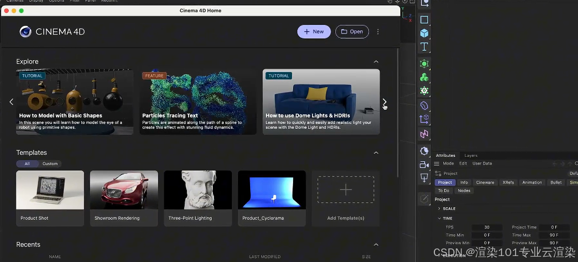Click the hamburger menu icon in Attributes panel
Viewport: 578px width, 262px height.
point(437,163)
